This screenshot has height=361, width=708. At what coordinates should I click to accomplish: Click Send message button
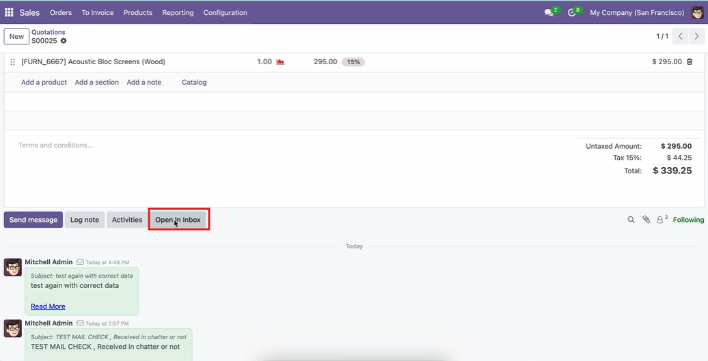click(x=33, y=220)
